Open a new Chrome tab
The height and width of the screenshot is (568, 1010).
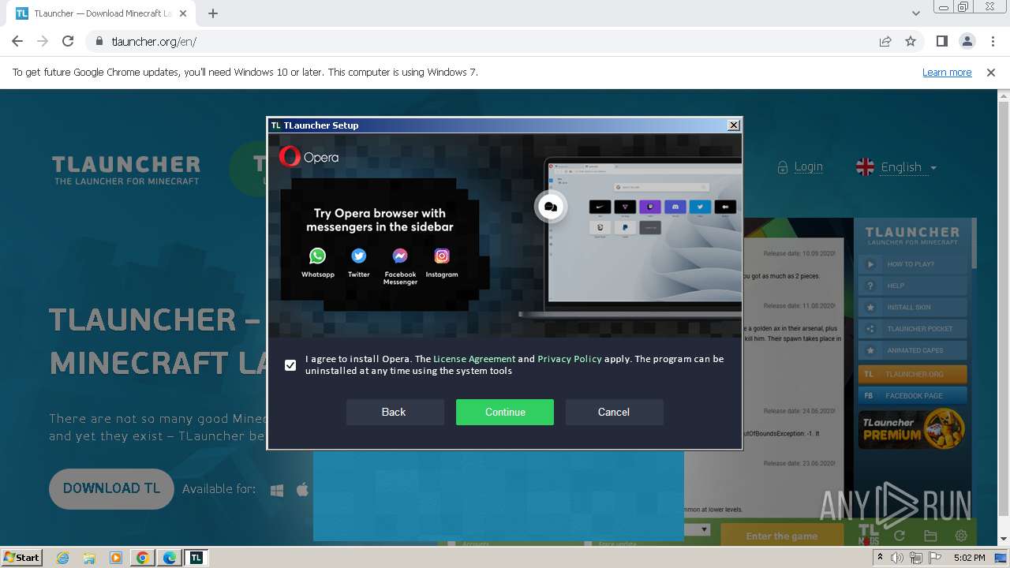pos(213,13)
